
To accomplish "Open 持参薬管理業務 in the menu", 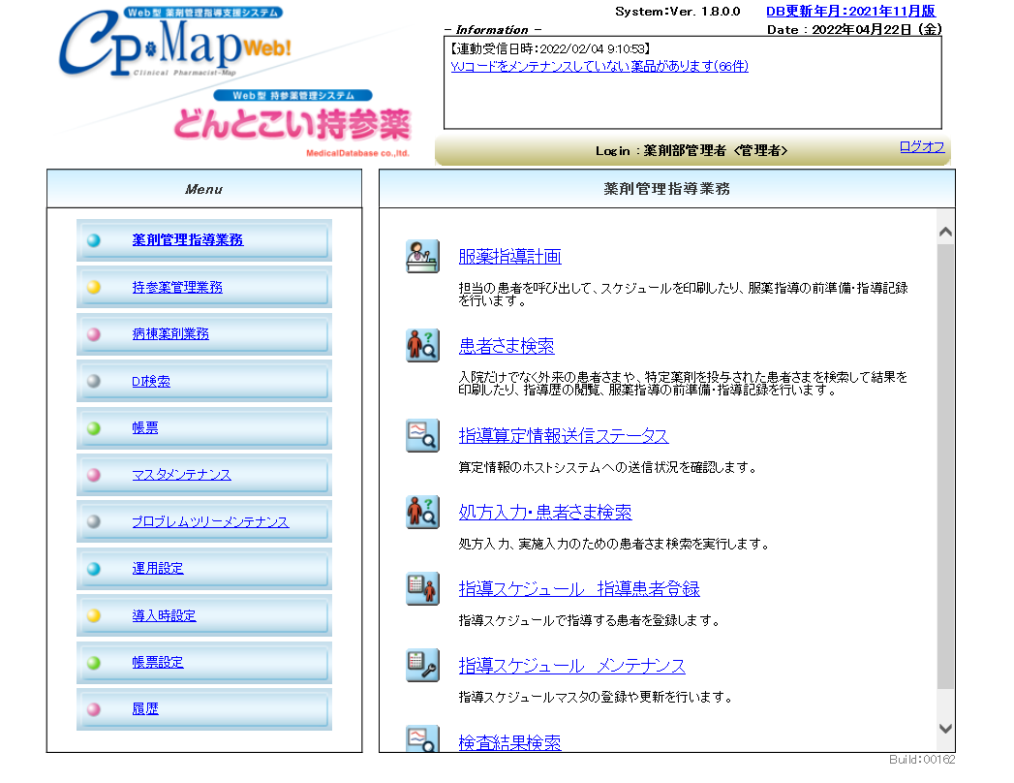I will click(177, 288).
